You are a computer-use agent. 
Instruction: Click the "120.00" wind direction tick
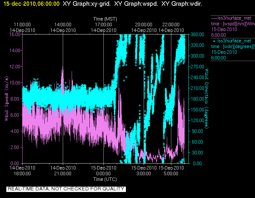[x=197, y=120]
